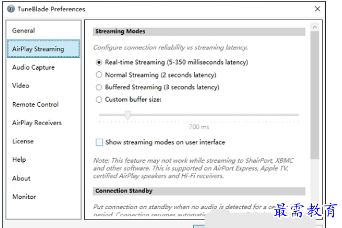Click the note about ShairPort and XBMC
This screenshot has height=228, width=342.
point(193,168)
